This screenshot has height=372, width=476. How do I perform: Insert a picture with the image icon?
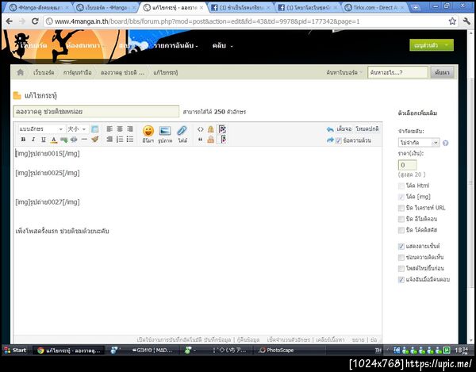point(165,134)
